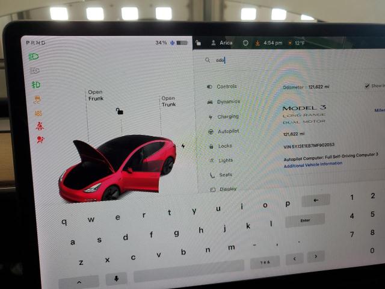The height and width of the screenshot is (289, 385).
Task: Tap the red Model 3 car image
Action: point(117,169)
